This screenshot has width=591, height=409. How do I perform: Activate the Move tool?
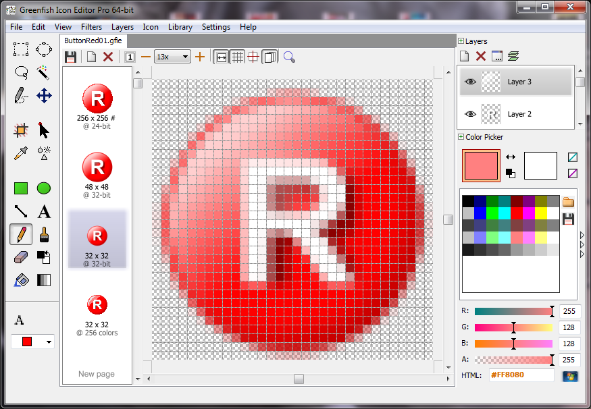(43, 96)
